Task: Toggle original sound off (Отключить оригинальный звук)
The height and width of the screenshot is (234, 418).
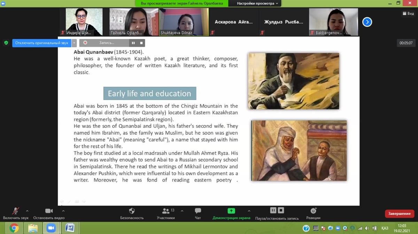Action: click(x=42, y=43)
